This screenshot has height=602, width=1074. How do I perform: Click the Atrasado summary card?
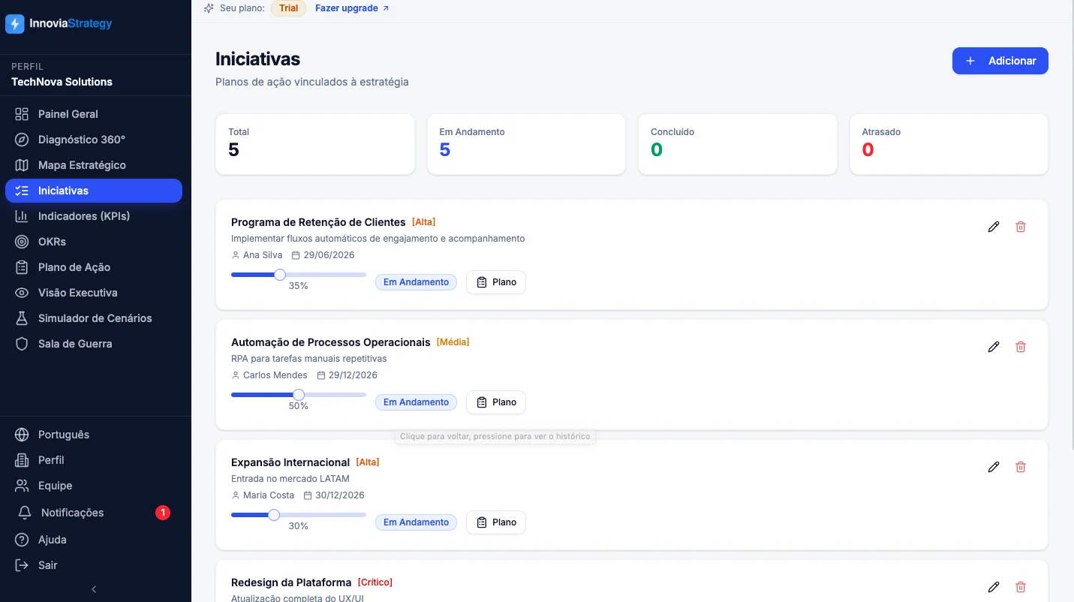pos(949,144)
